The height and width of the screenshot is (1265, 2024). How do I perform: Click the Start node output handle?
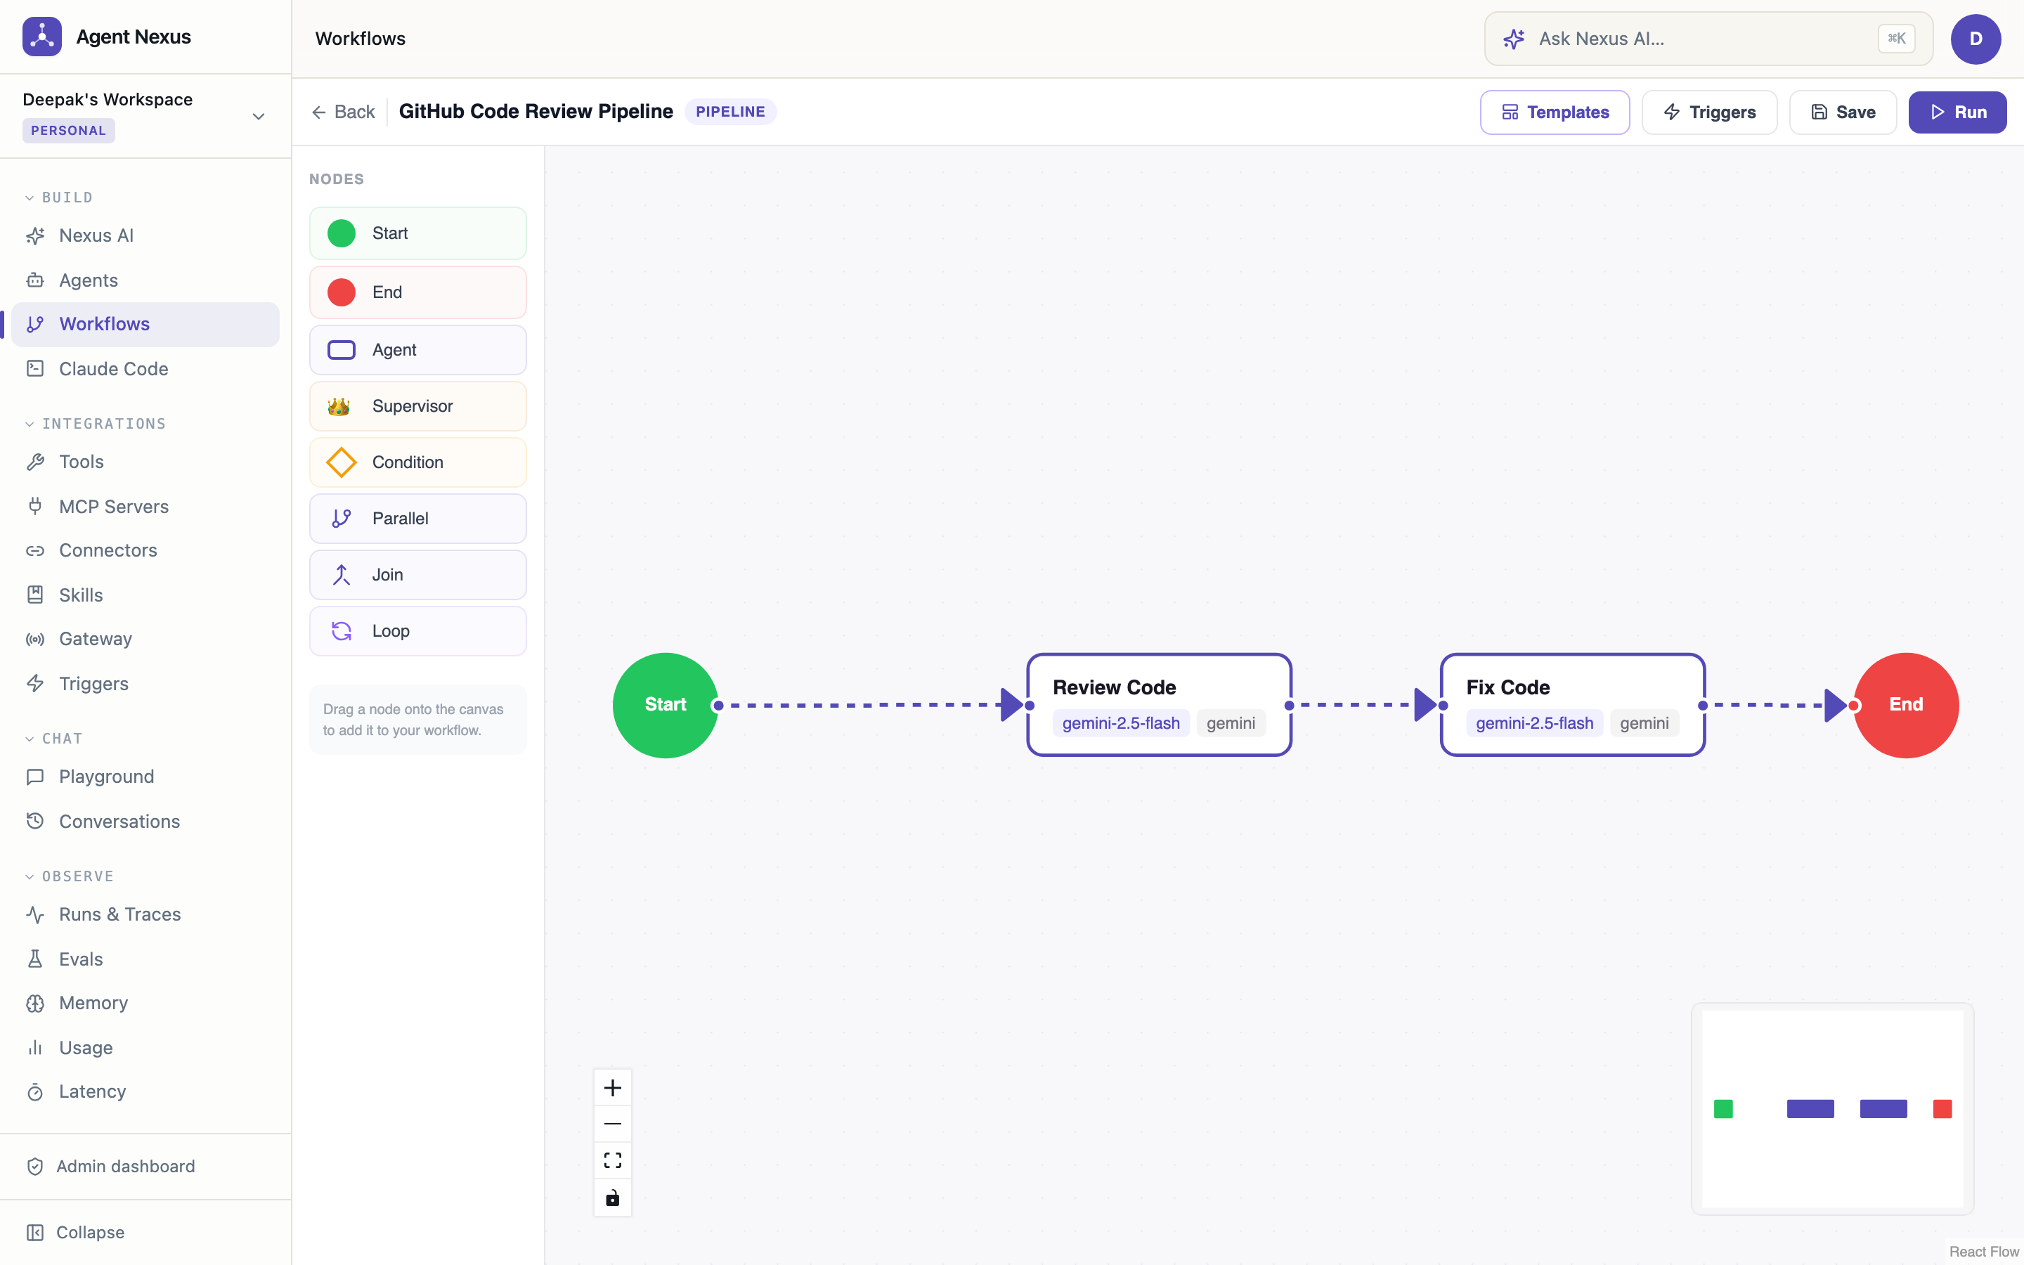717,706
